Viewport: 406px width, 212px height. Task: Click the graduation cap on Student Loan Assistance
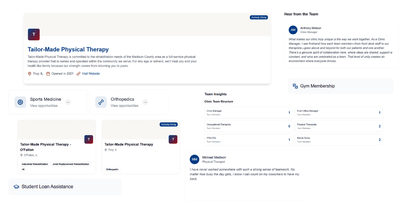tap(16, 186)
